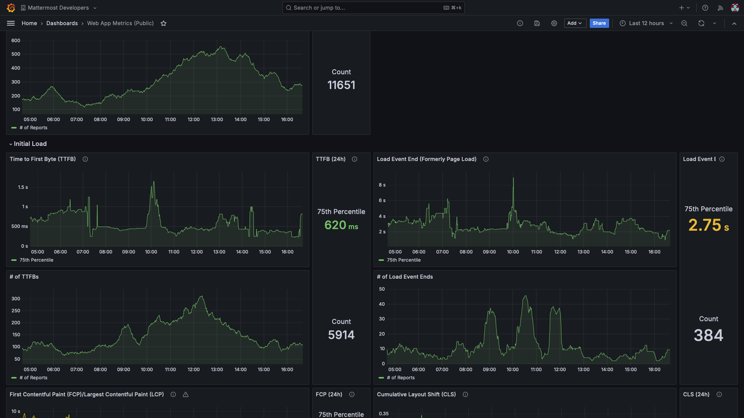Open the refresh interval dropdown arrow
Viewport: 744px width, 418px height.
tap(715, 23)
